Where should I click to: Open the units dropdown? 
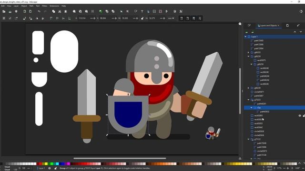(x=171, y=18)
